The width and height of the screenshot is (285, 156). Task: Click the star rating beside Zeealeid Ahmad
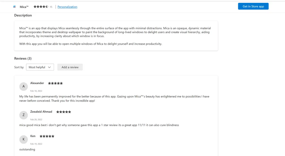tap(64, 112)
